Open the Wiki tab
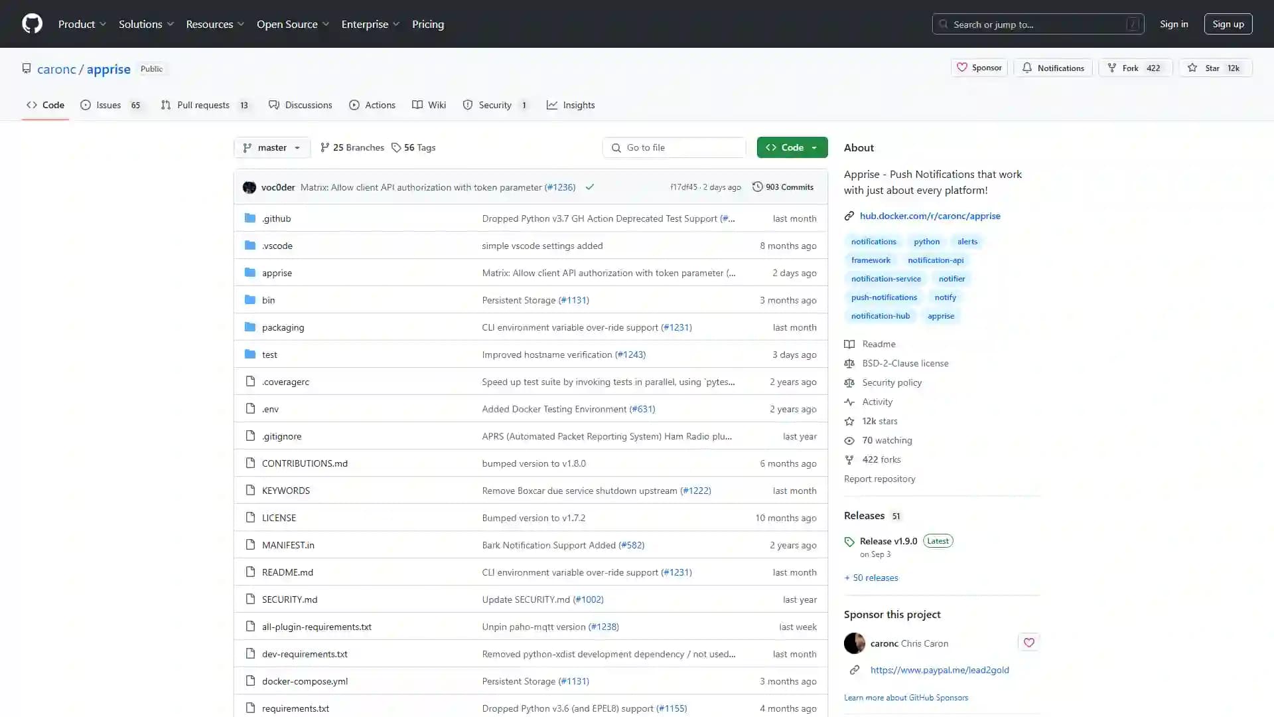 pyautogui.click(x=436, y=104)
